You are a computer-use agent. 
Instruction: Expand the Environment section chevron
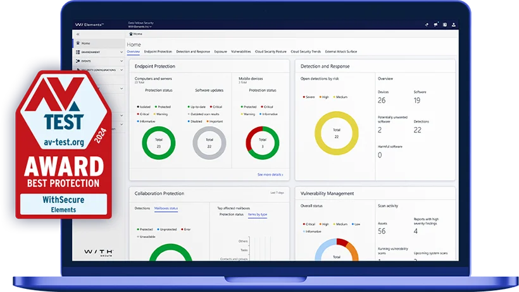click(122, 52)
